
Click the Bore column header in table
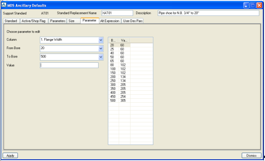pos(113,40)
